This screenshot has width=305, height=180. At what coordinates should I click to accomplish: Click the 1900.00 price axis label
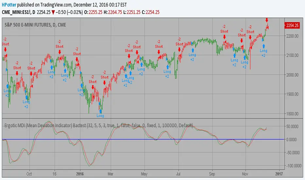292,94
